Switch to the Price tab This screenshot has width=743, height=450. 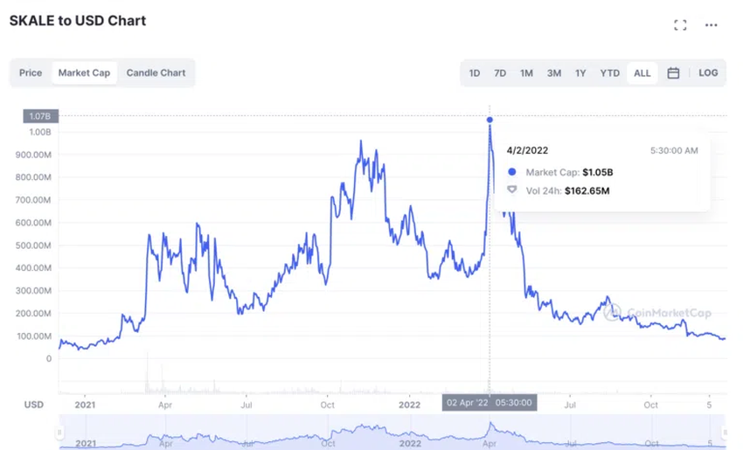31,73
